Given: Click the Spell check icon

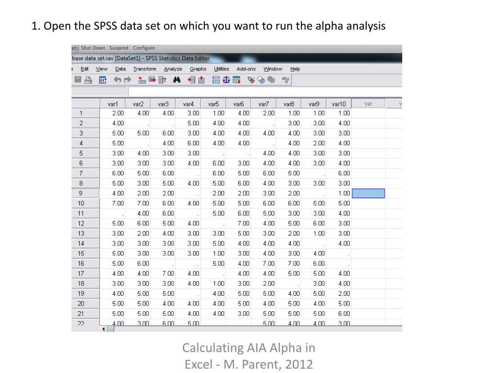Looking at the screenshot, I should [x=285, y=80].
